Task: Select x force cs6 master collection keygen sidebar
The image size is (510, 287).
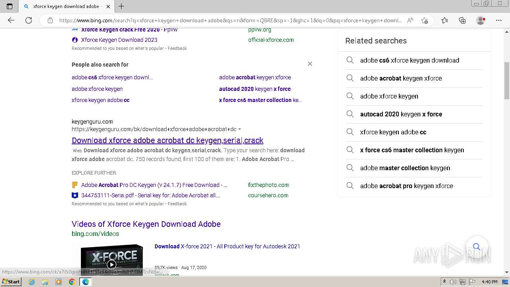Action: (x=412, y=150)
